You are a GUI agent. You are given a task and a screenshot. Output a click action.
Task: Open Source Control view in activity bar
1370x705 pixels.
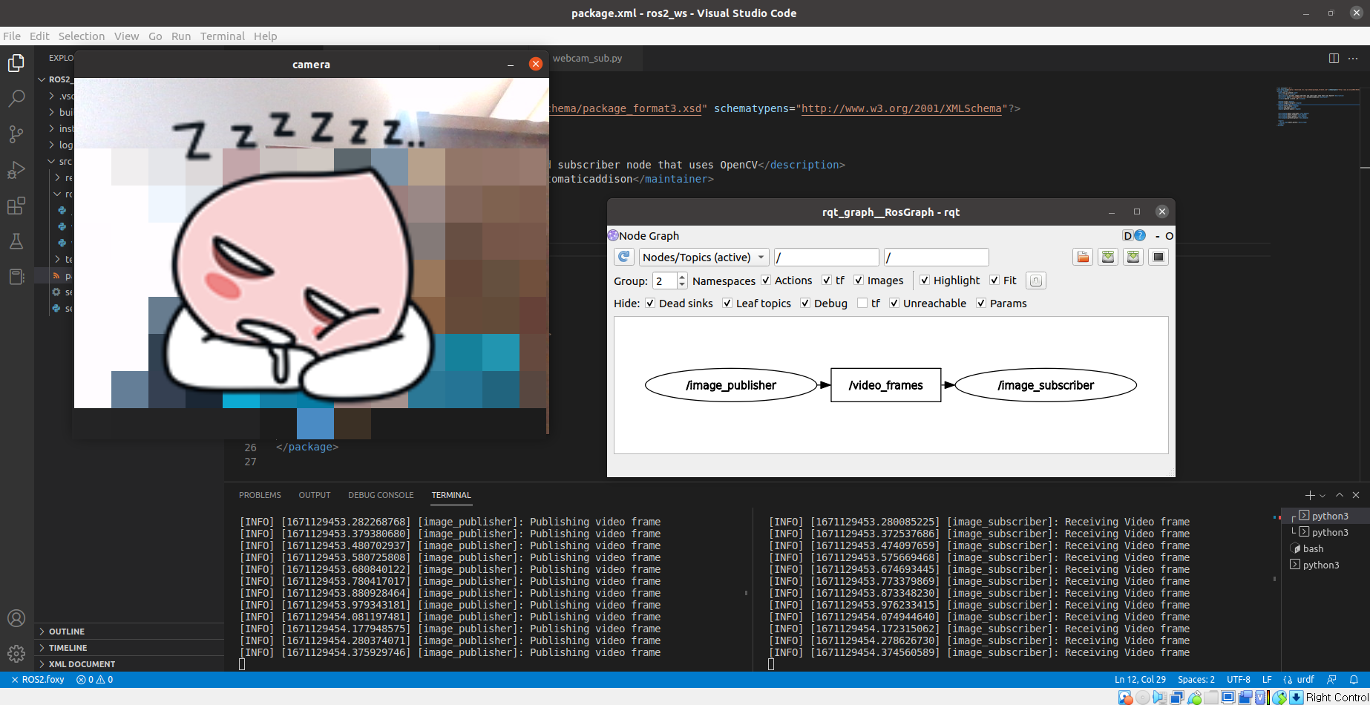(x=16, y=134)
